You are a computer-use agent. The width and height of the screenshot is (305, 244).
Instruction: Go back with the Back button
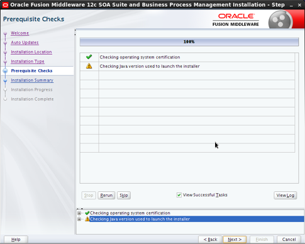point(210,239)
